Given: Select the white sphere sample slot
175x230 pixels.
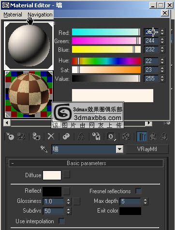Looking at the screenshot, I should [29, 46].
